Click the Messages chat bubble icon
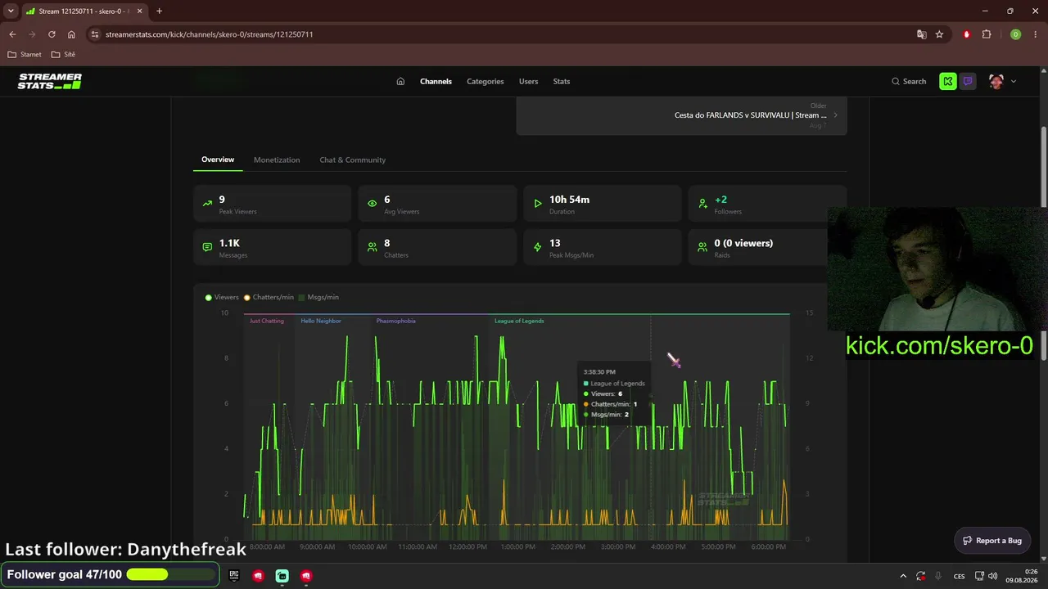 [207, 247]
